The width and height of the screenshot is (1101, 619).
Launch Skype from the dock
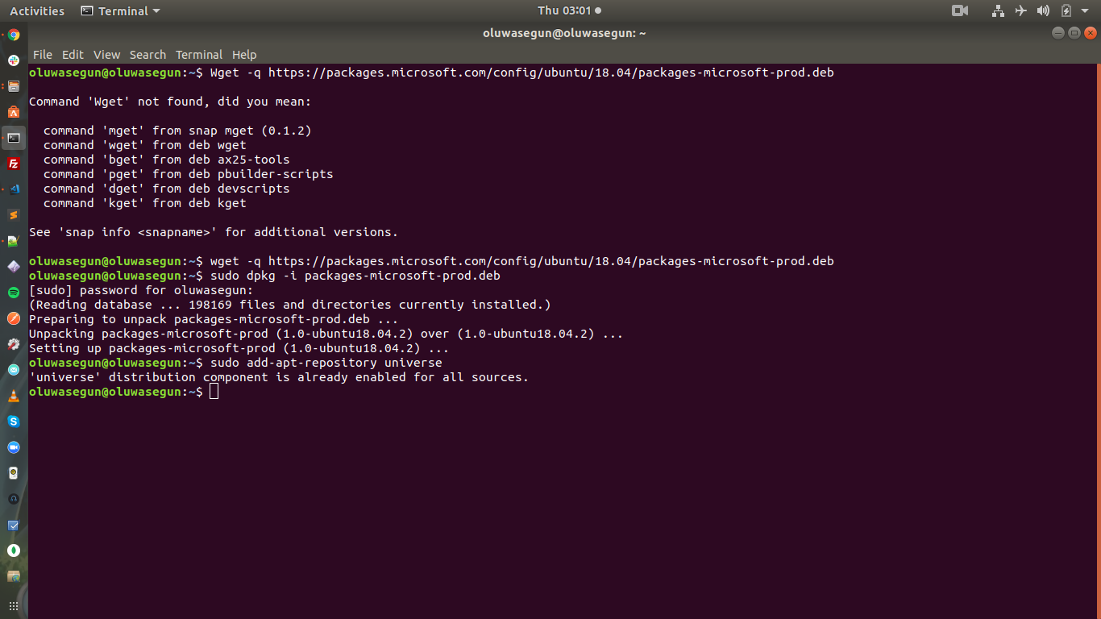click(x=13, y=422)
